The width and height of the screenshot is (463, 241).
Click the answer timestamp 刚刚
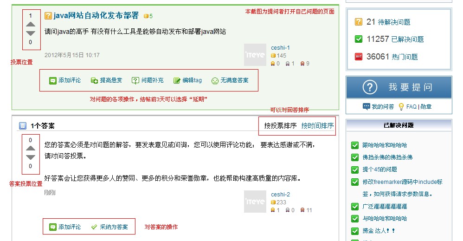tap(50, 193)
